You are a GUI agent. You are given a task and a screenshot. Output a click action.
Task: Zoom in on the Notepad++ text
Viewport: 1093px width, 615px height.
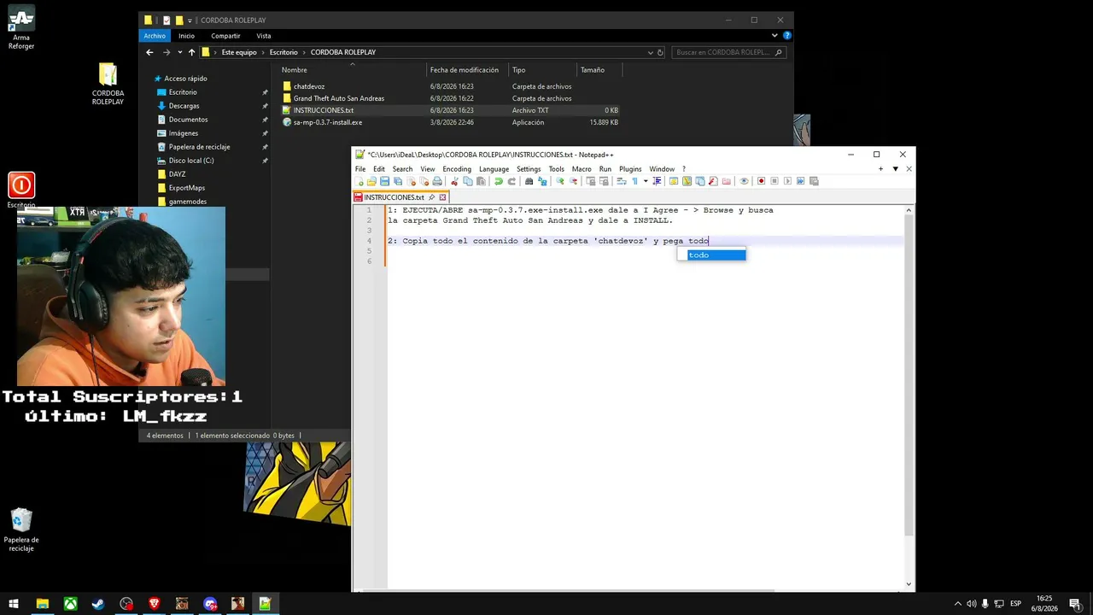coord(560,181)
